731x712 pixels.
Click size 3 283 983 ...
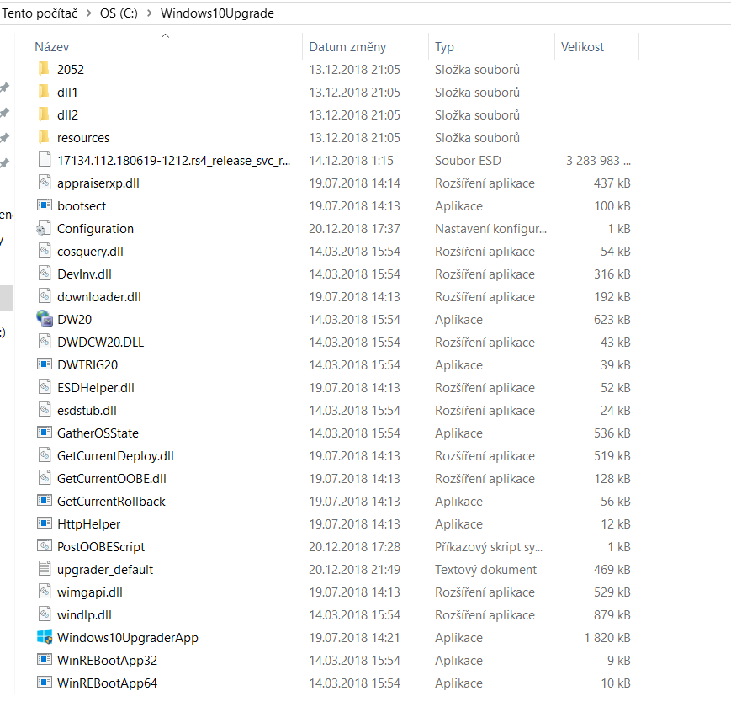[x=598, y=161]
